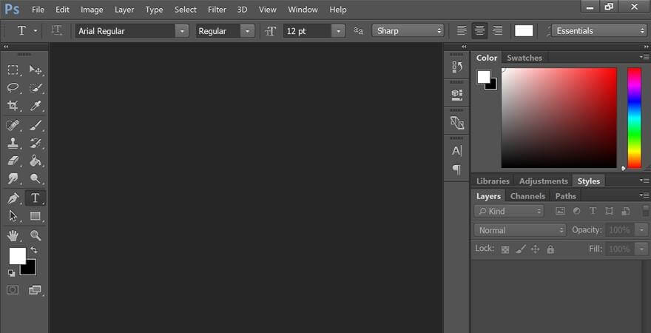The width and height of the screenshot is (651, 333).
Task: Select the Zoom tool
Action: point(36,235)
